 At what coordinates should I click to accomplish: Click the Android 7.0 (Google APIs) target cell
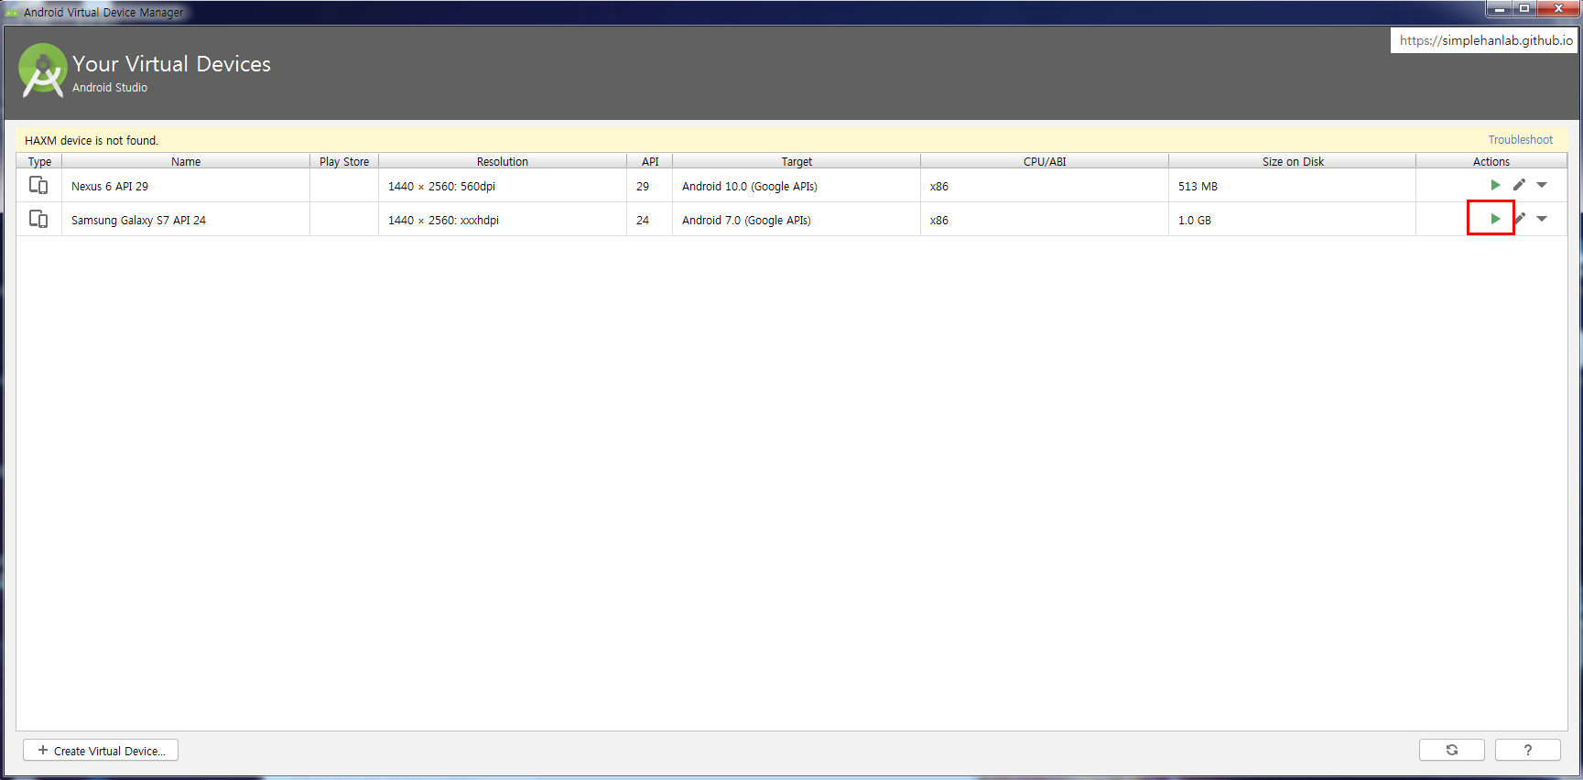pos(797,220)
